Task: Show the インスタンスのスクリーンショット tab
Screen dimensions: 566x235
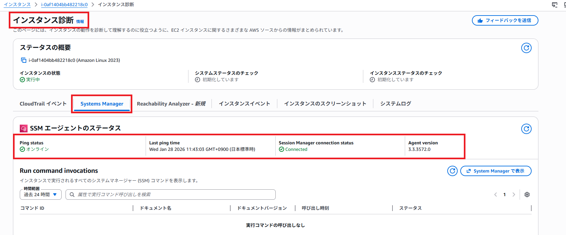Action: 325,104
